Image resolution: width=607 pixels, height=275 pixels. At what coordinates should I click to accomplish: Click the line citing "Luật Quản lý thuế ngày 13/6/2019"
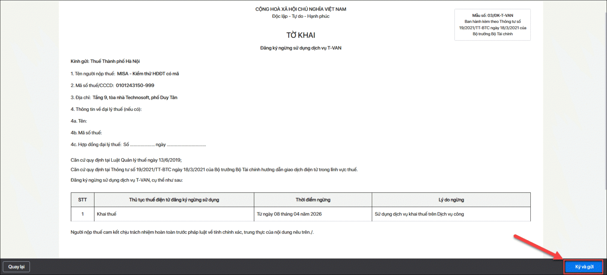click(x=126, y=160)
